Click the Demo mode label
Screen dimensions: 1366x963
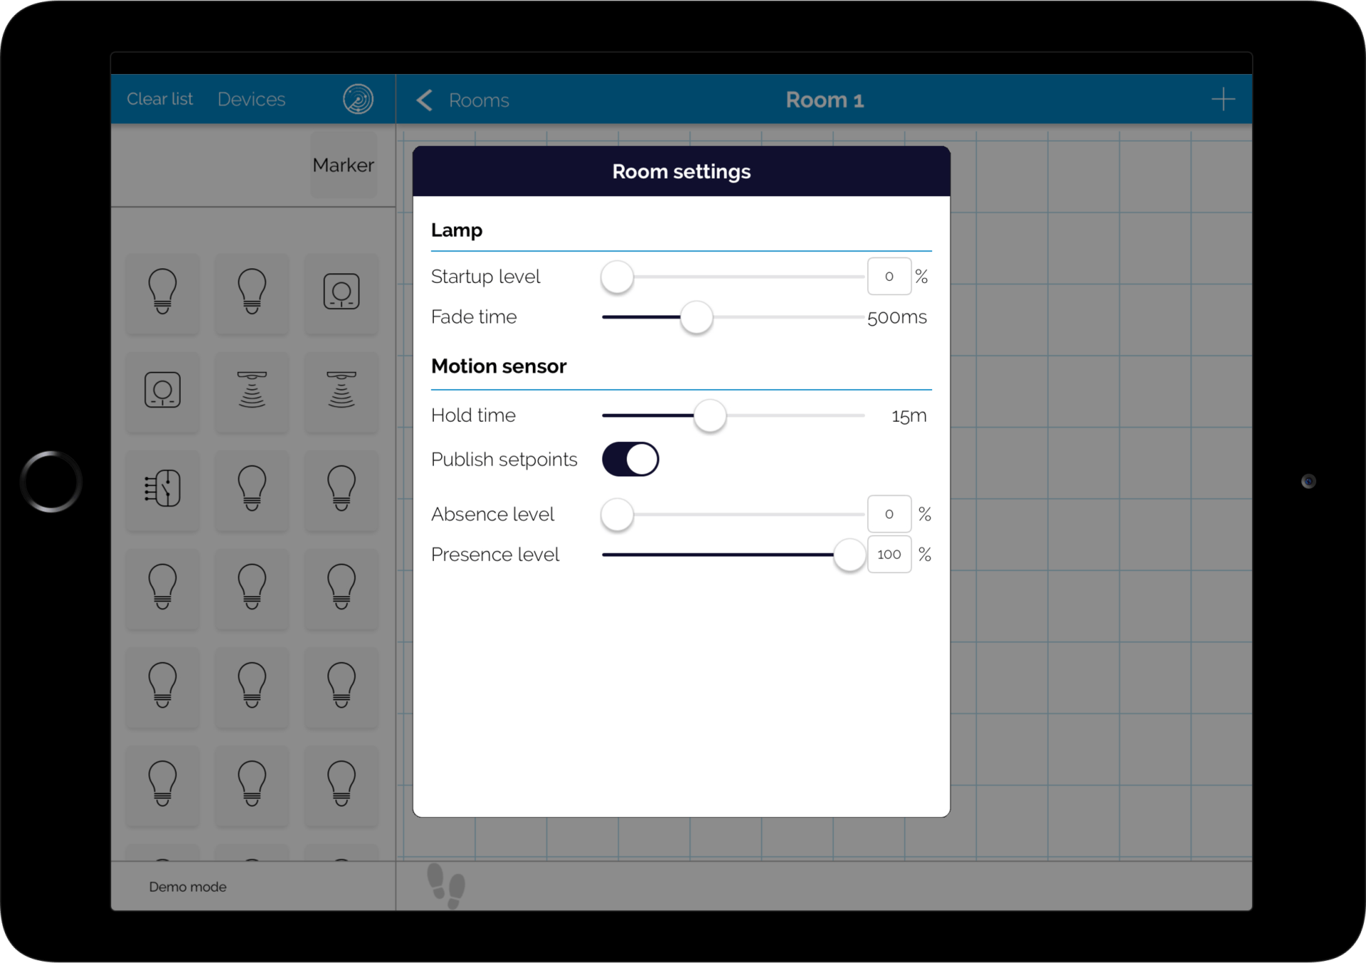tap(188, 887)
